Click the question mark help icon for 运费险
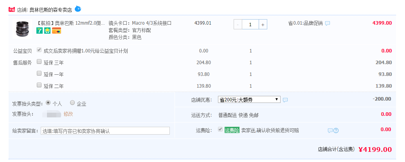Image resolution: width=405 pixels, height=162 pixels. pyautogui.click(x=336, y=130)
